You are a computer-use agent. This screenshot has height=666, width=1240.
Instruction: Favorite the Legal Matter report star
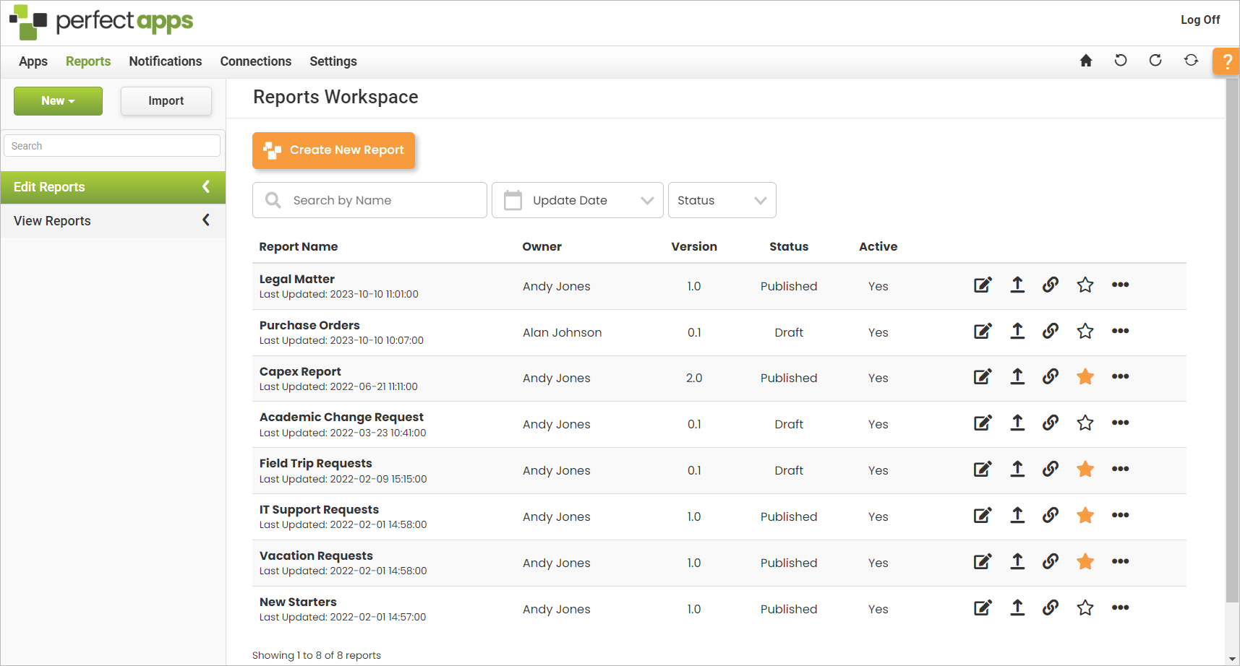pyautogui.click(x=1085, y=285)
